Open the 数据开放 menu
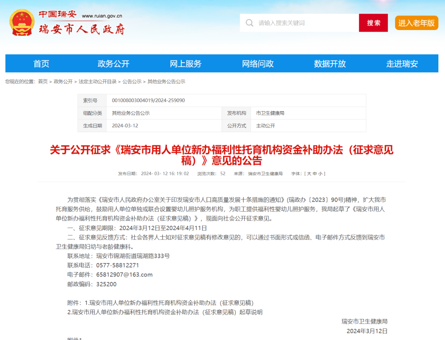 point(330,63)
